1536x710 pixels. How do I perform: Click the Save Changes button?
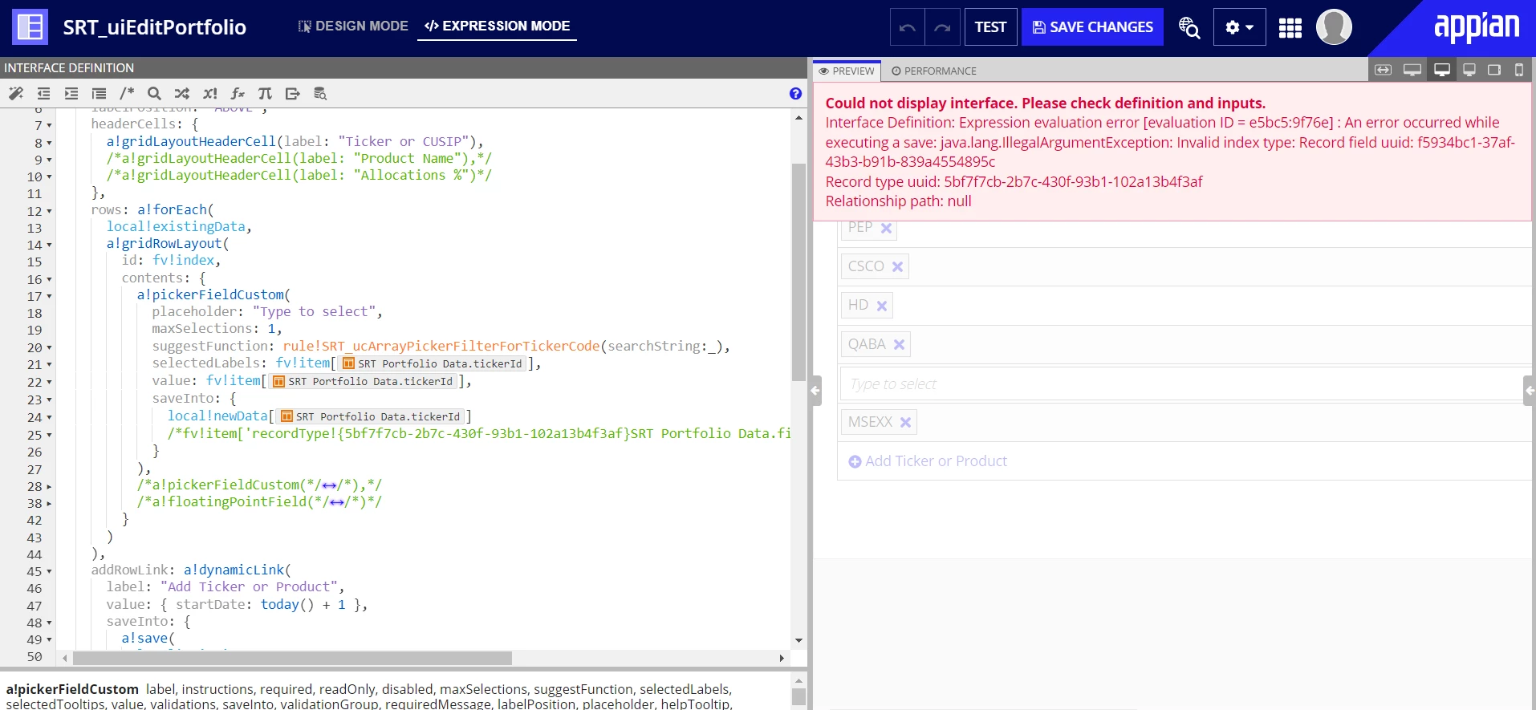click(x=1092, y=27)
